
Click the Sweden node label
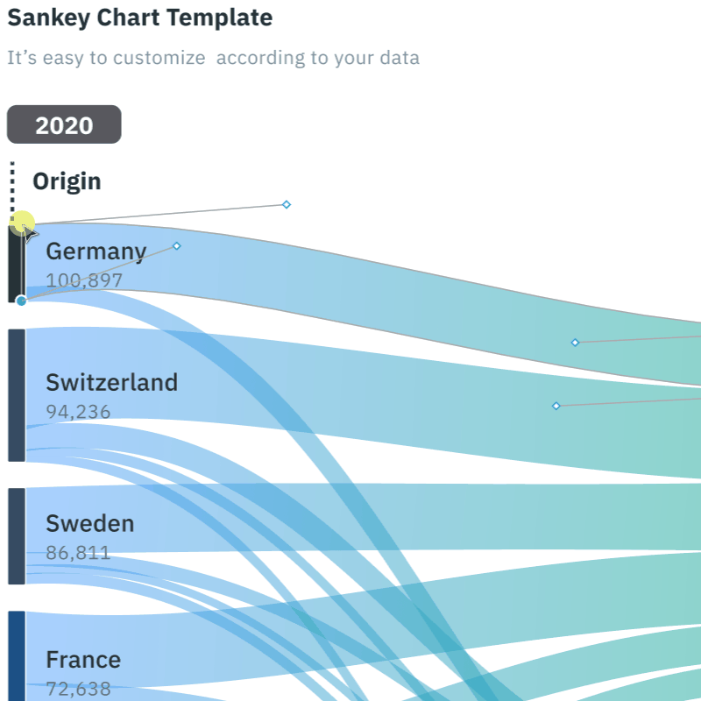89,523
